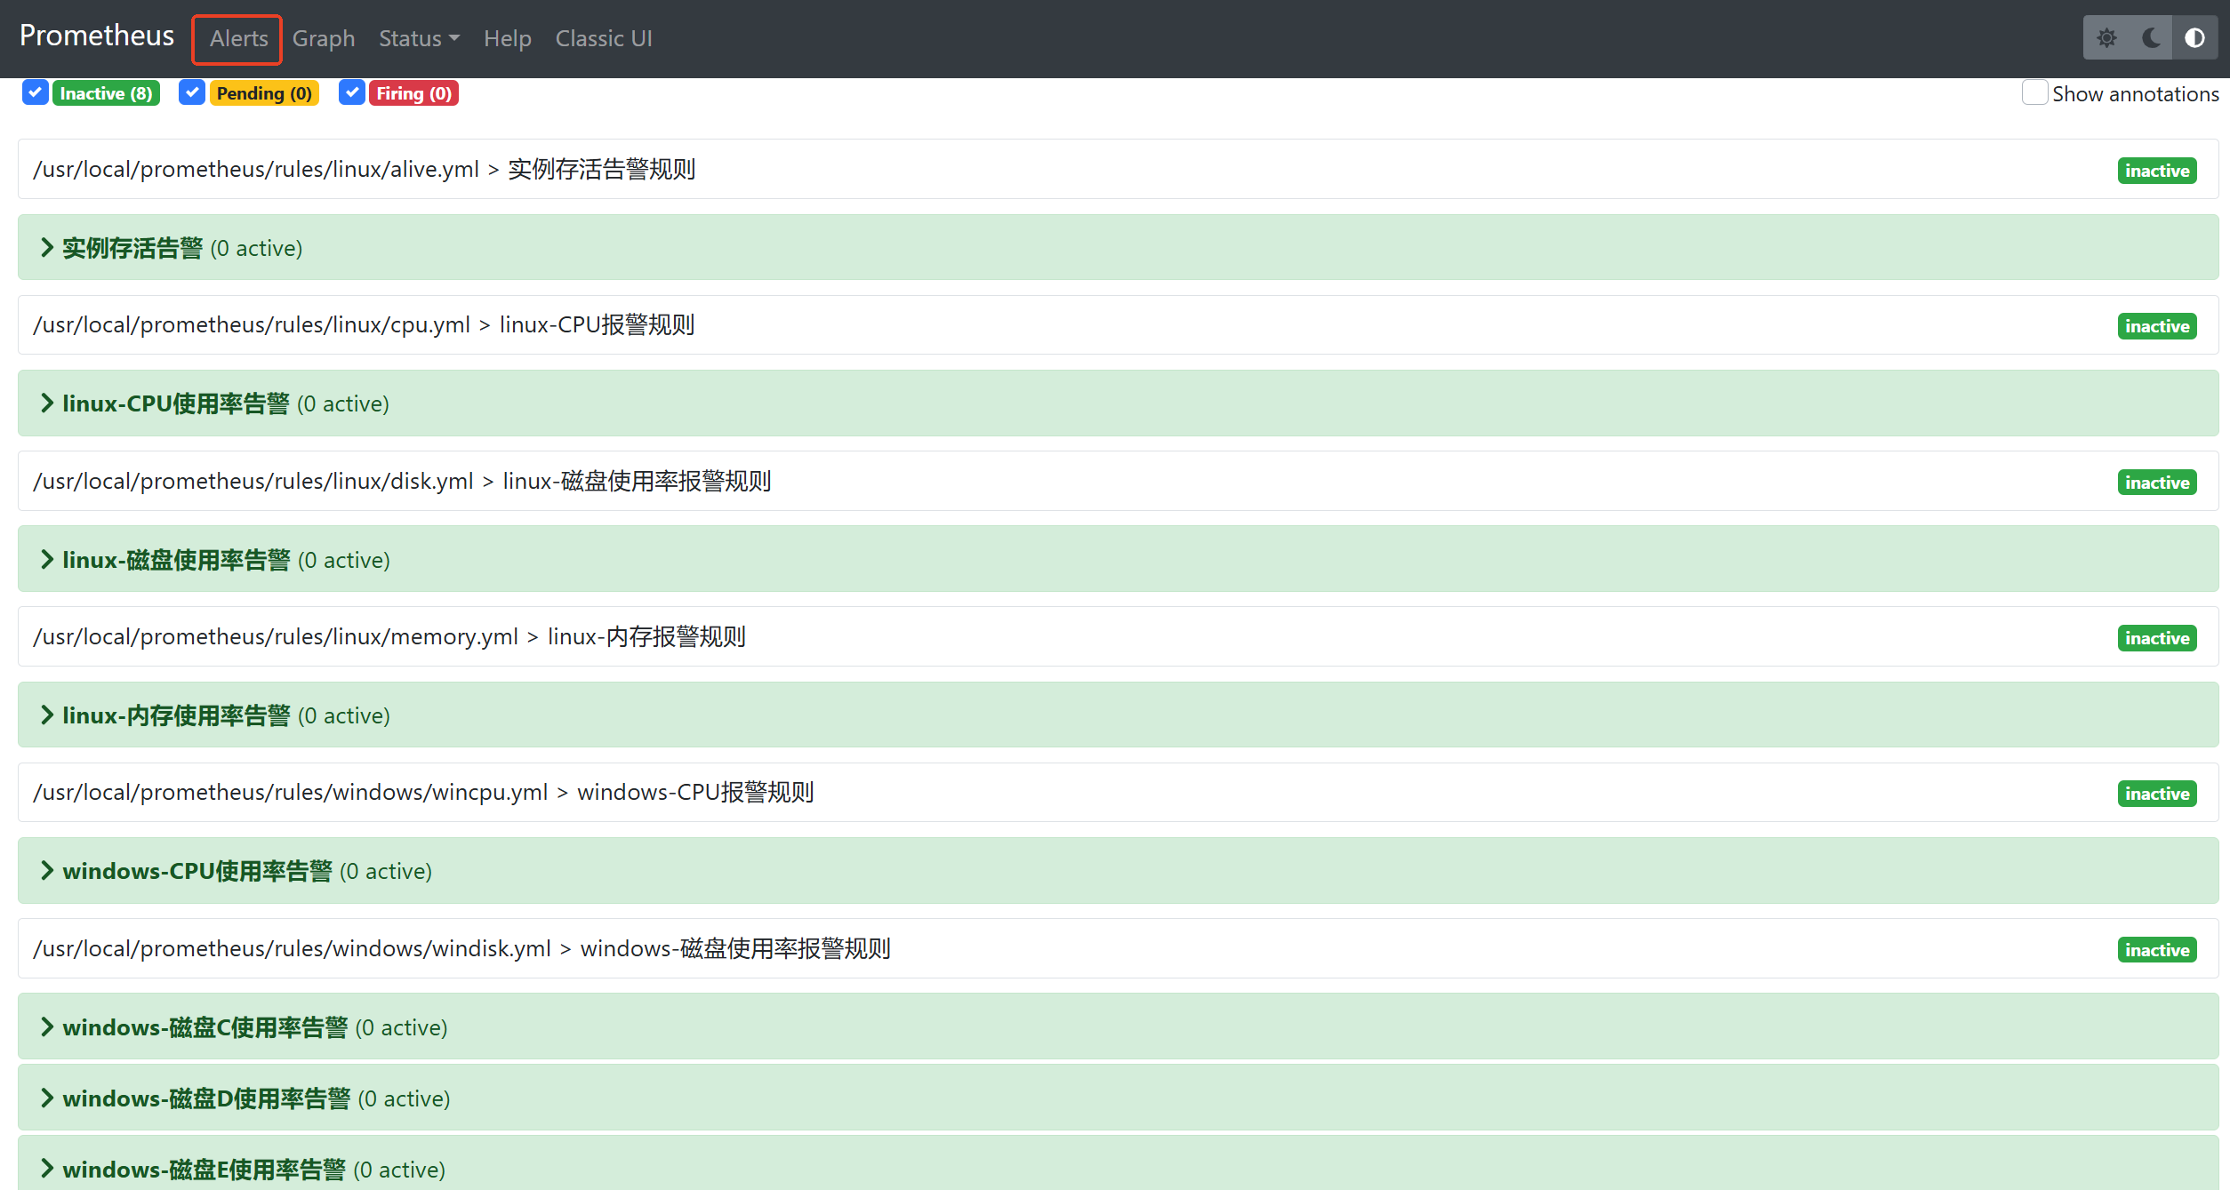Viewport: 2230px width, 1190px height.
Task: Uncheck the Firing alerts filter
Action: [352, 92]
